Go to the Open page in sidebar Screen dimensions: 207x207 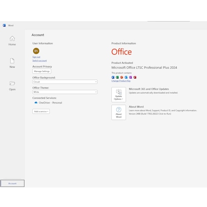point(12,86)
